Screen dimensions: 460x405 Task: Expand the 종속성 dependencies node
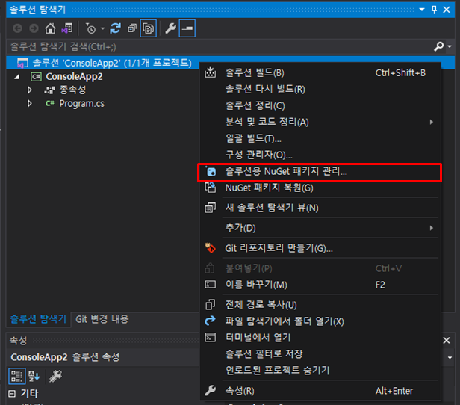pos(29,90)
